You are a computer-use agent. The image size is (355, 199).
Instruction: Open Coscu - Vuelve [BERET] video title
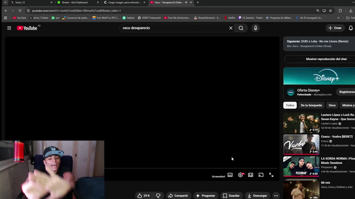point(337,137)
